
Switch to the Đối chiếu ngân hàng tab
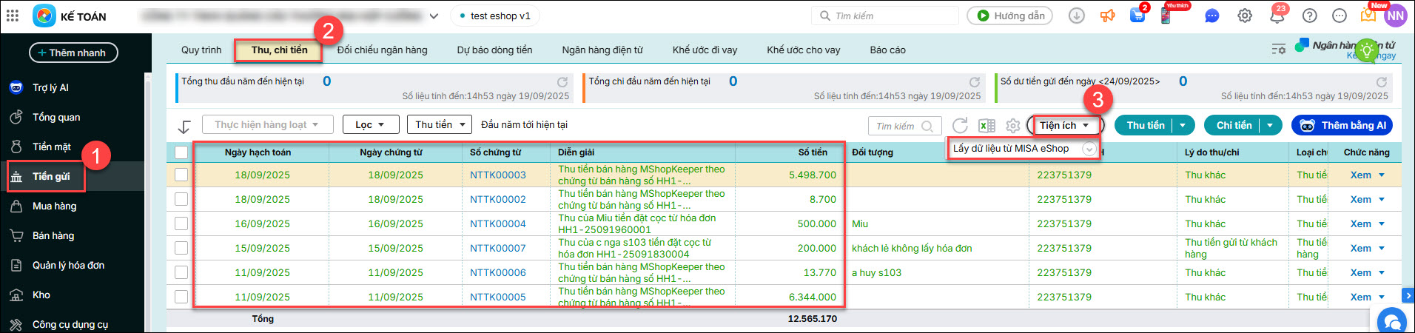(382, 50)
